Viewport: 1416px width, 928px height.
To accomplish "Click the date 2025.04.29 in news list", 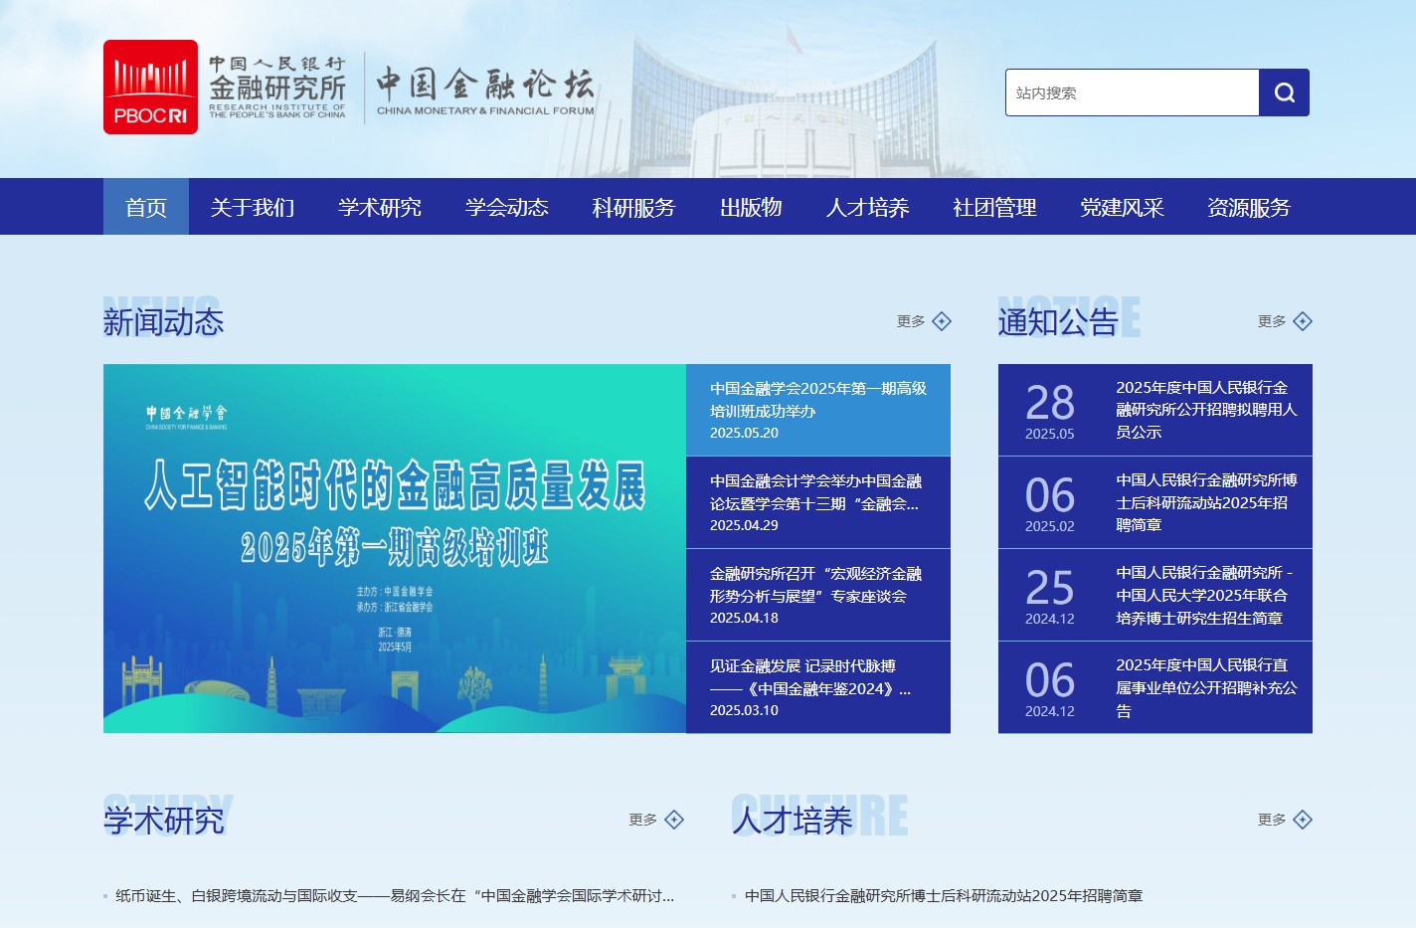I will pyautogui.click(x=744, y=525).
